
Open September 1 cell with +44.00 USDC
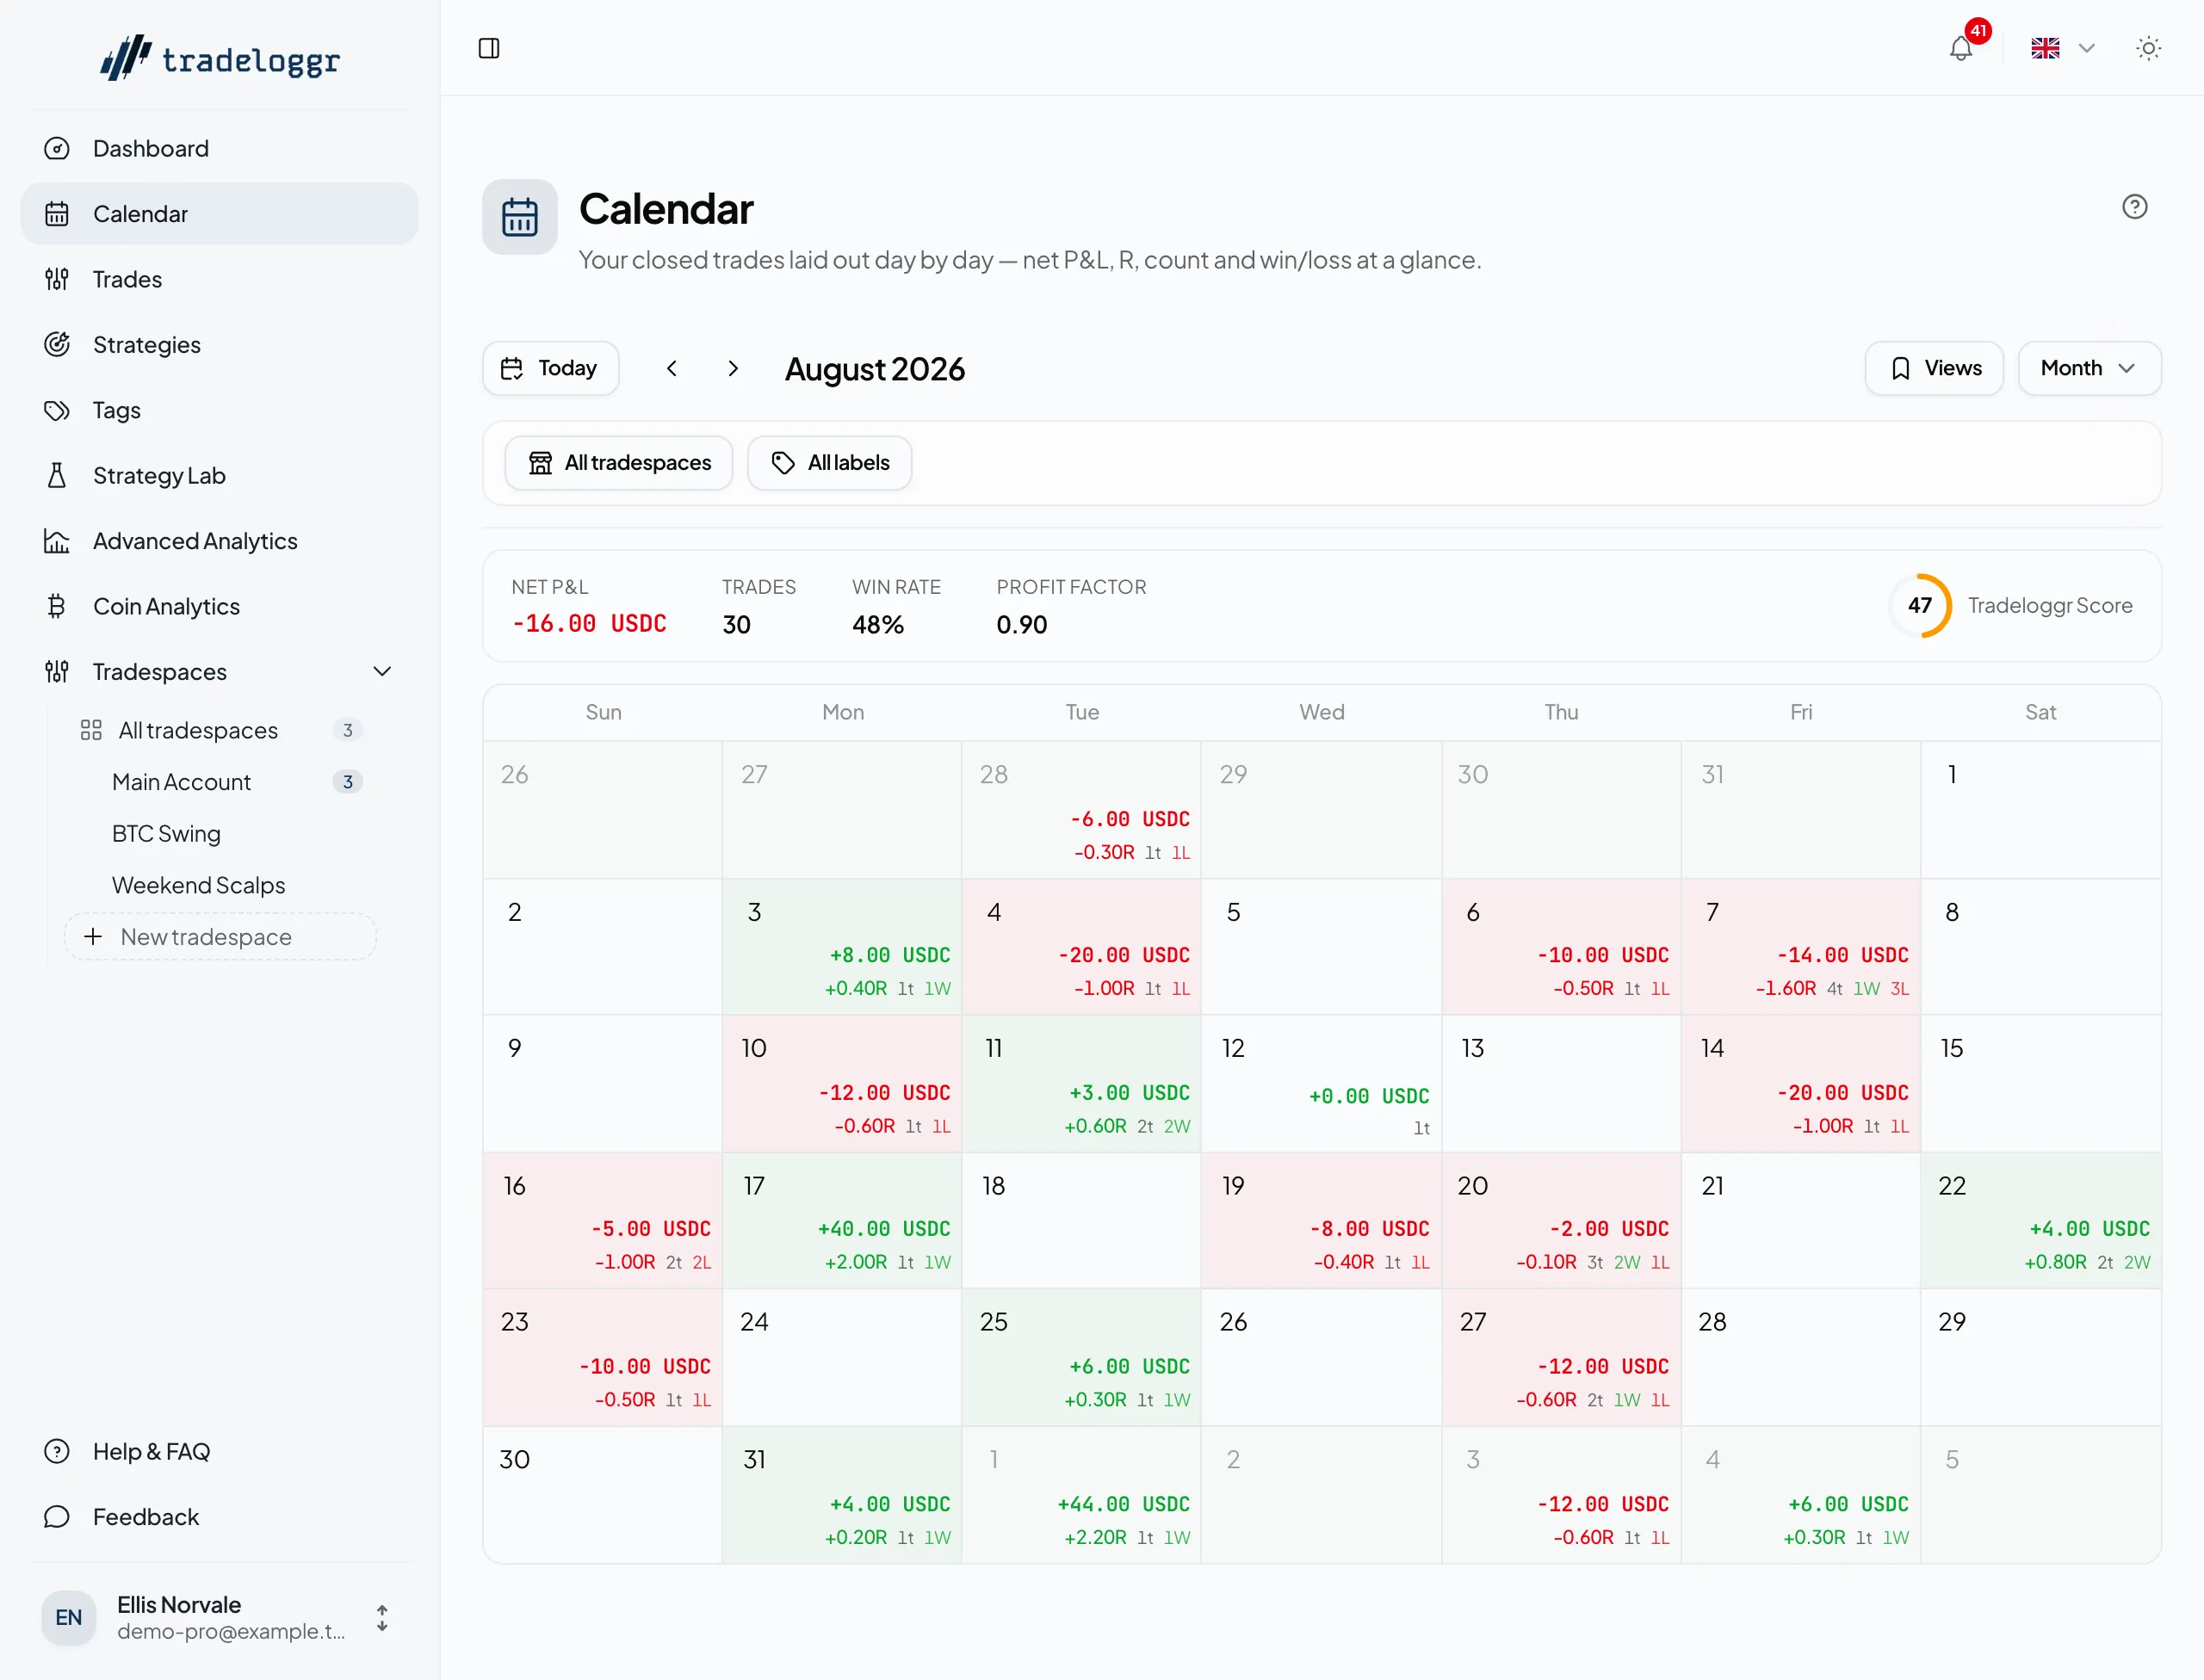(x=1081, y=1496)
